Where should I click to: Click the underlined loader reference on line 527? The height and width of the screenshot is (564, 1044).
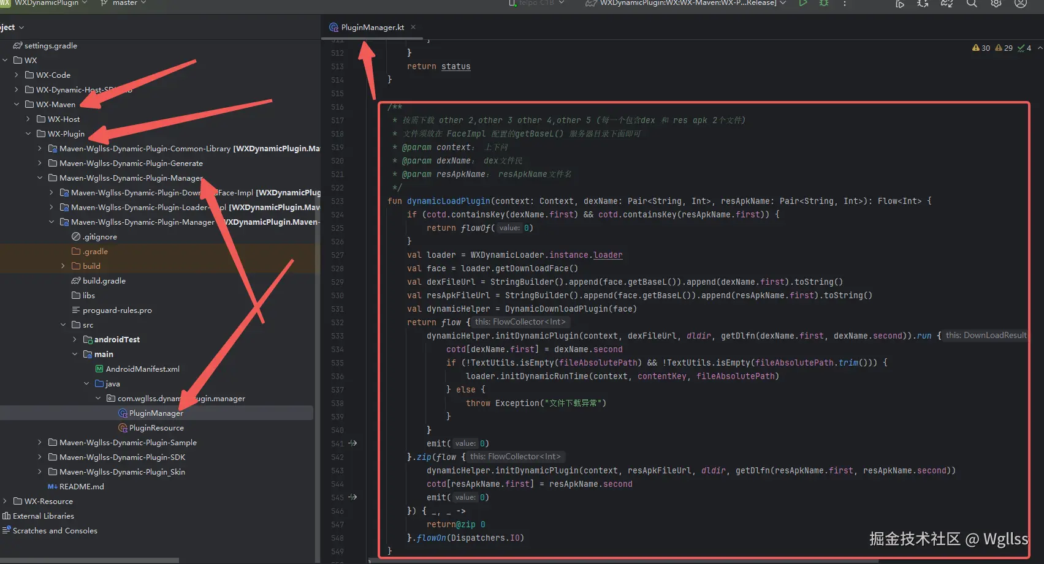[x=608, y=255]
